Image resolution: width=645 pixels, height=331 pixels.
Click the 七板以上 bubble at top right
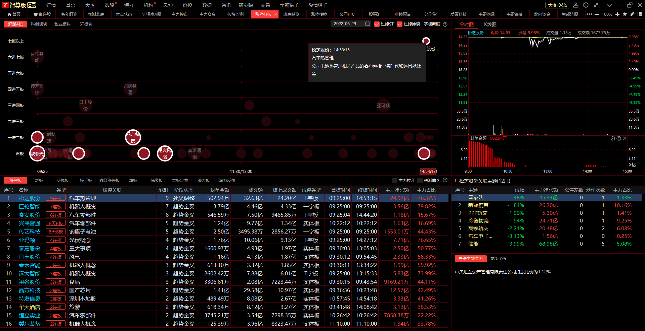point(426,41)
